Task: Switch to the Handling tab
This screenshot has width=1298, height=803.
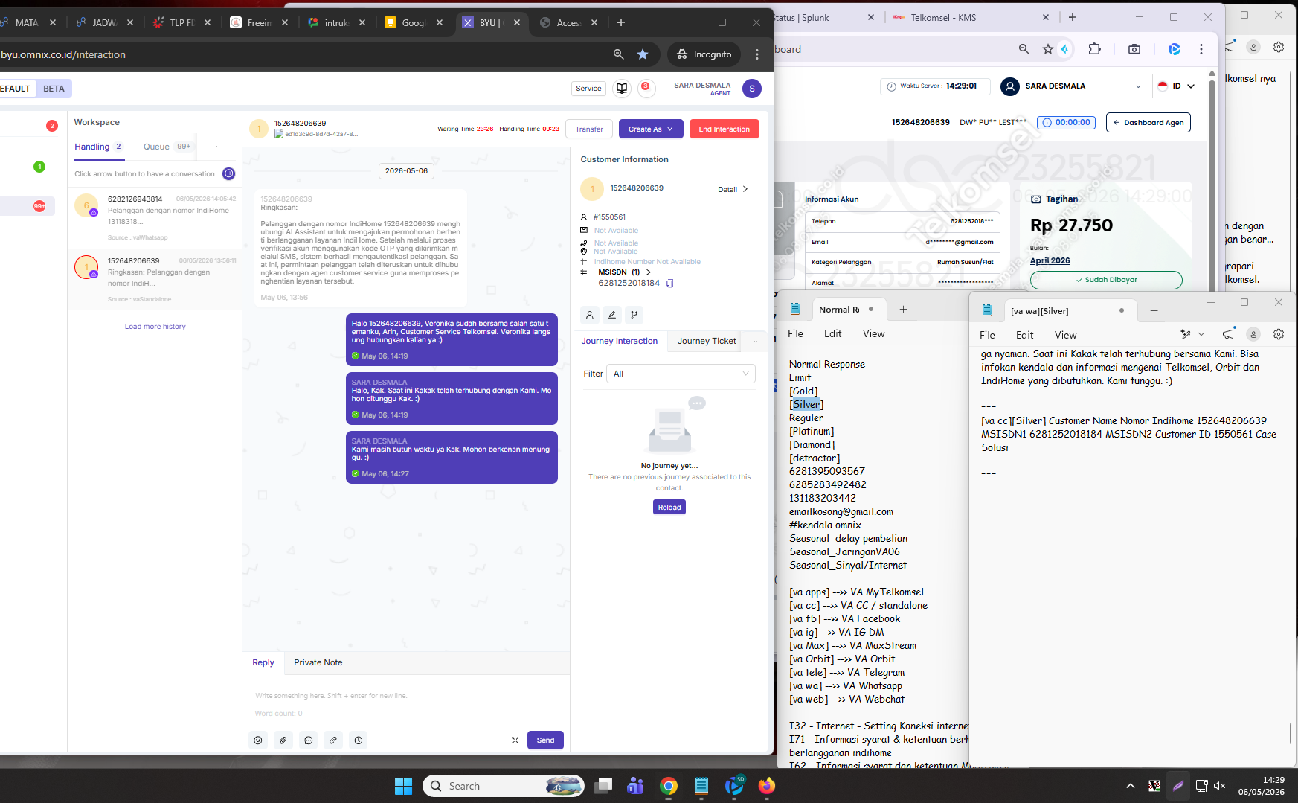Action: tap(98, 147)
